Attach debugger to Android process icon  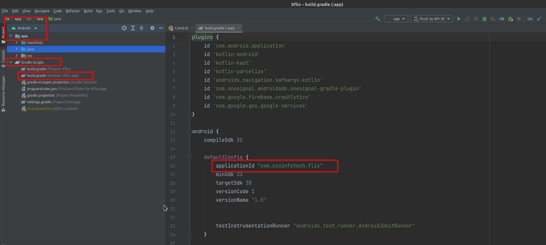[510, 19]
